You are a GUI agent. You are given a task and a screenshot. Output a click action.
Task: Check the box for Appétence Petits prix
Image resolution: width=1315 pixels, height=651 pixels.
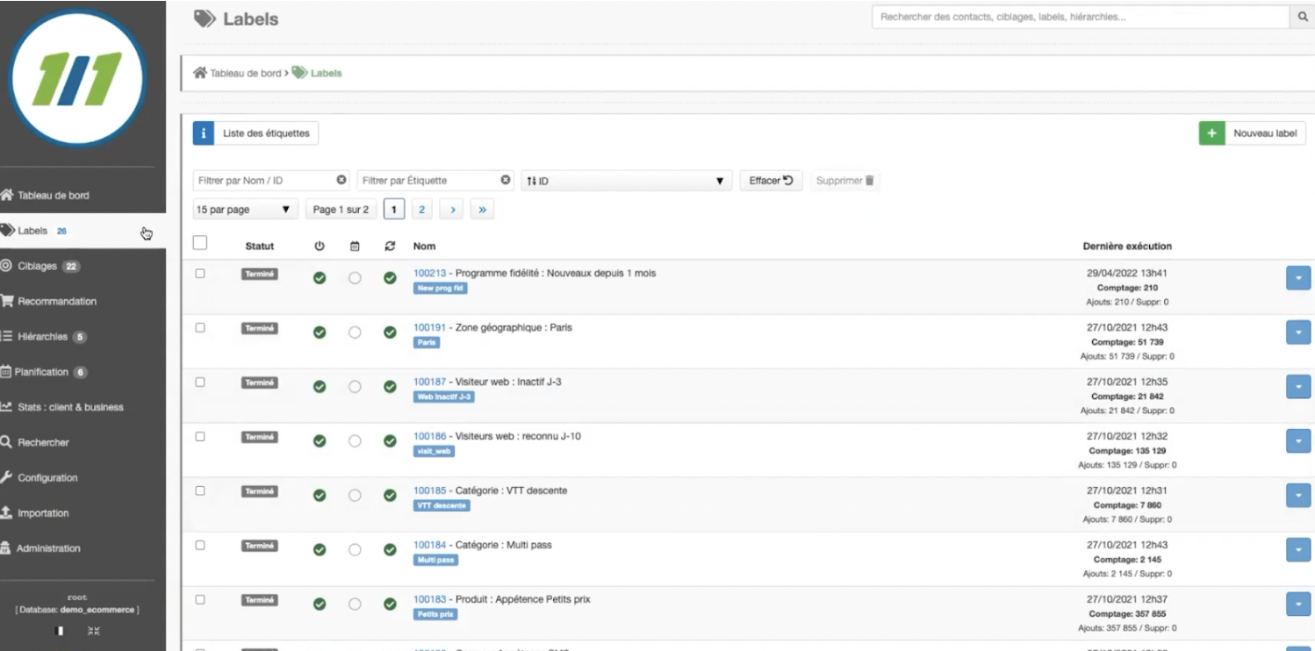point(200,600)
